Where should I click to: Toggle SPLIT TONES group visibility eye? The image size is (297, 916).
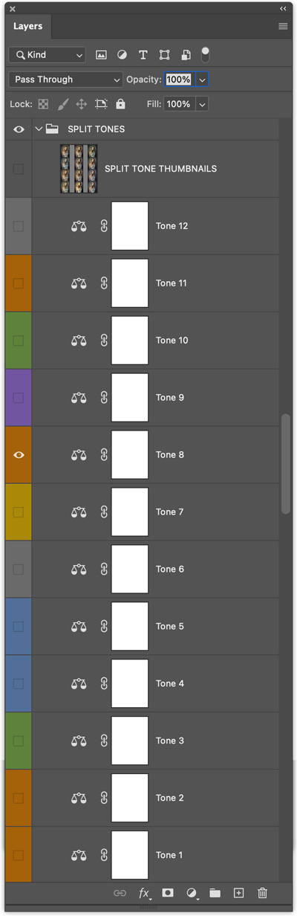tap(19, 129)
